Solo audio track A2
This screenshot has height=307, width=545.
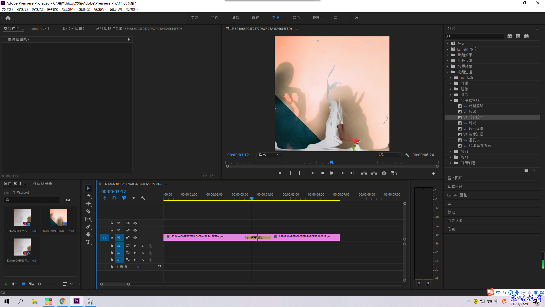point(143,253)
